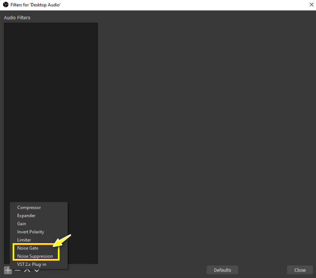The width and height of the screenshot is (316, 278).
Task: Click the minus icon to remove filter
Action: pyautogui.click(x=17, y=270)
